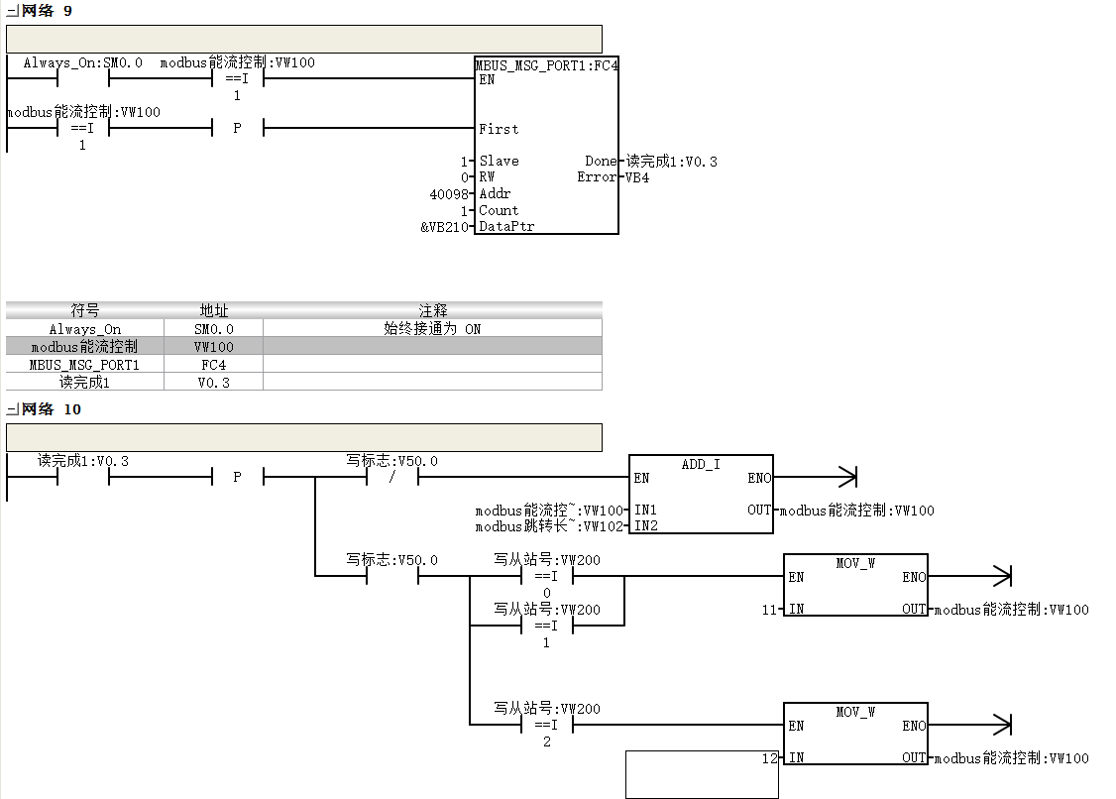This screenshot has height=799, width=1116.
Task: Click the network 9 comment field
Action: click(x=304, y=40)
